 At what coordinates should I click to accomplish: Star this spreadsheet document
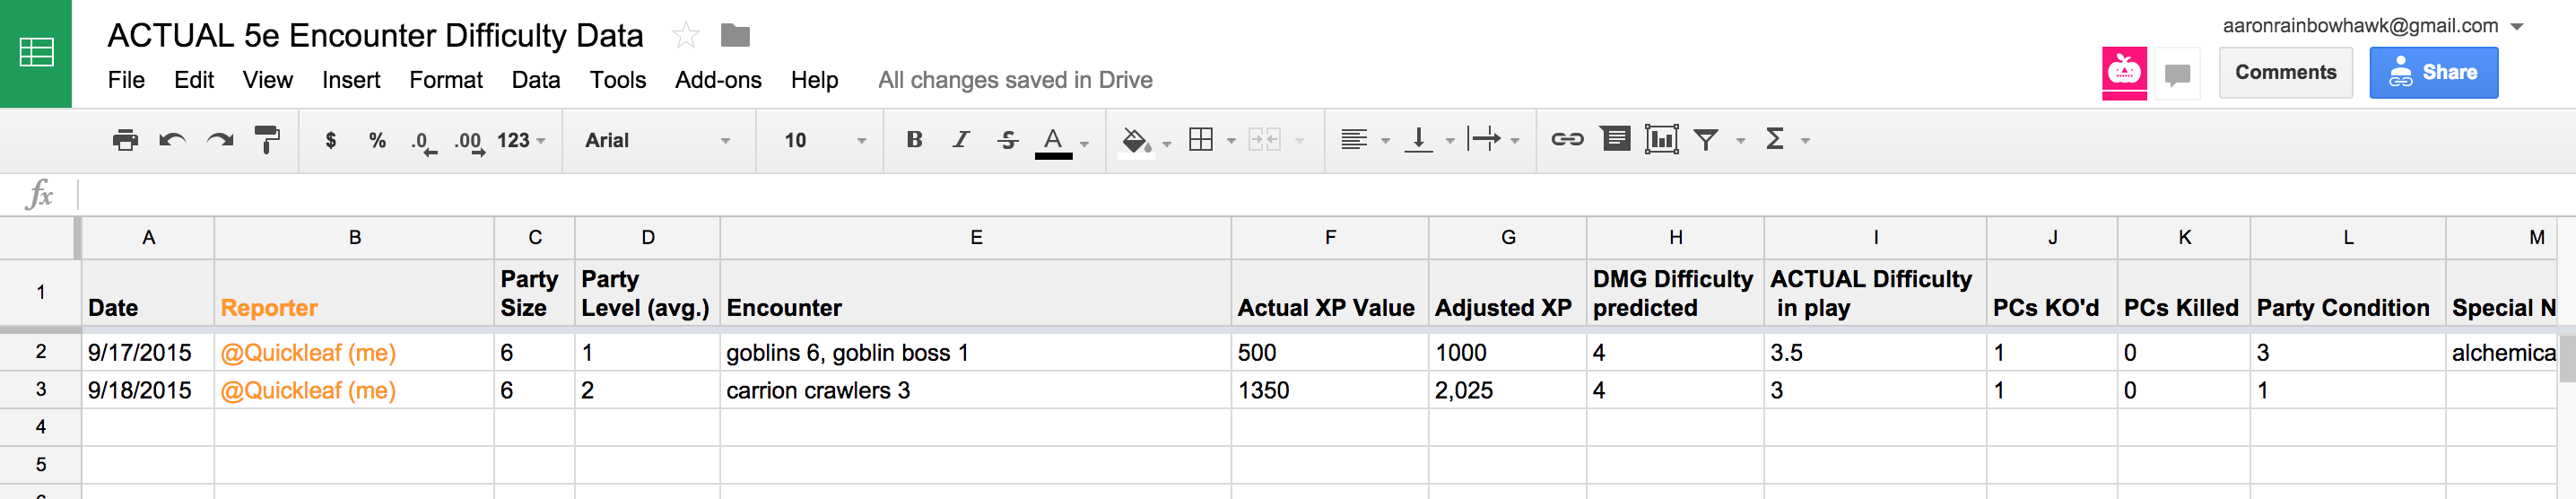686,36
